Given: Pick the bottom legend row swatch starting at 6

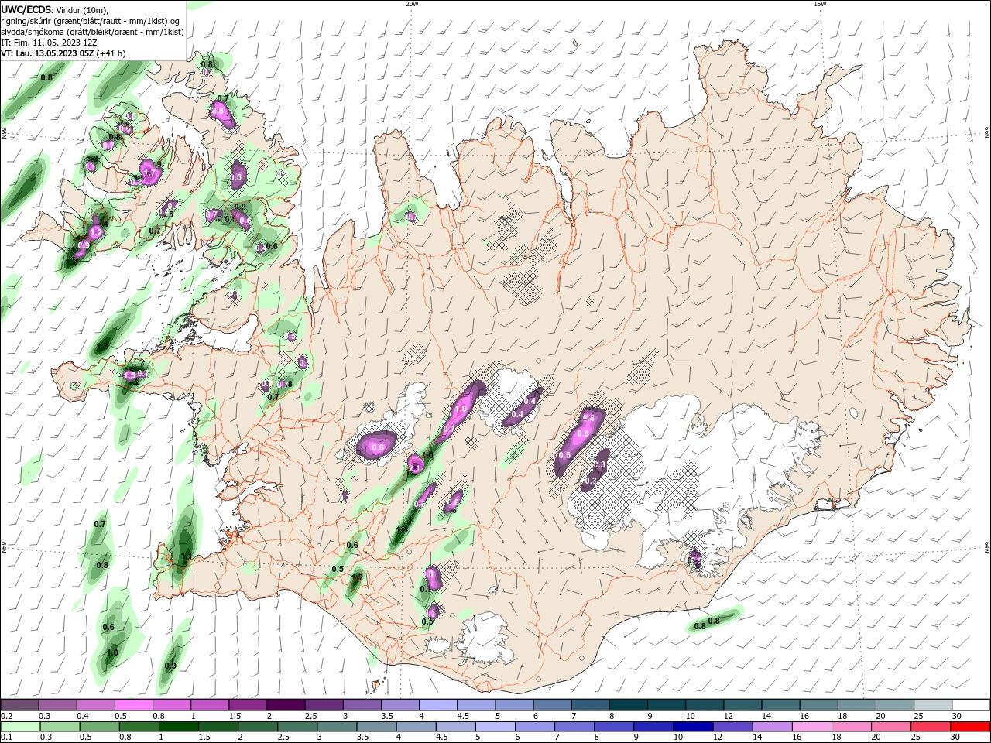Looking at the screenshot, I should pos(534,727).
